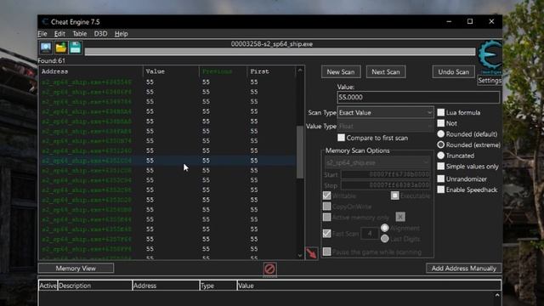The height and width of the screenshot is (306, 544).
Task: Open the Table menu
Action: 79,34
